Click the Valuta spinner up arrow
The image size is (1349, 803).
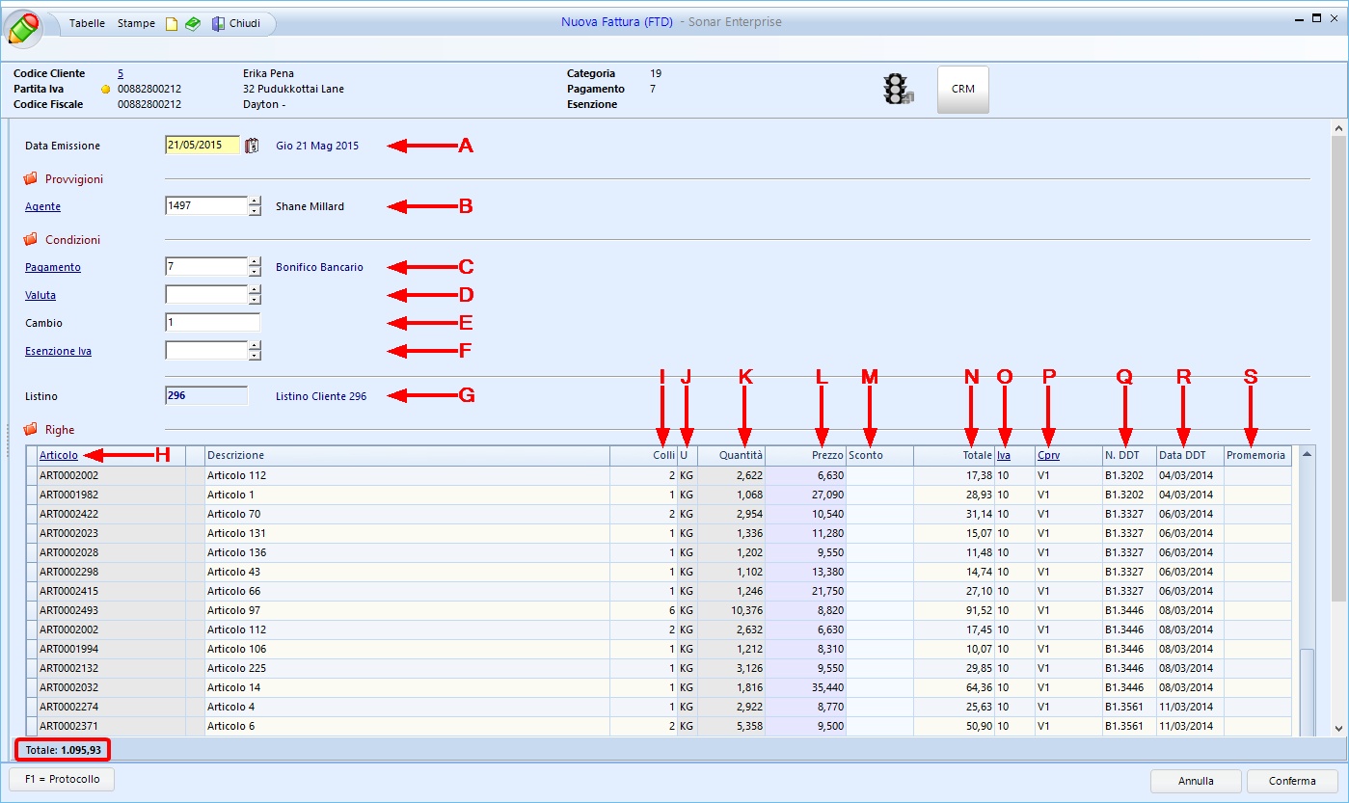tap(255, 289)
